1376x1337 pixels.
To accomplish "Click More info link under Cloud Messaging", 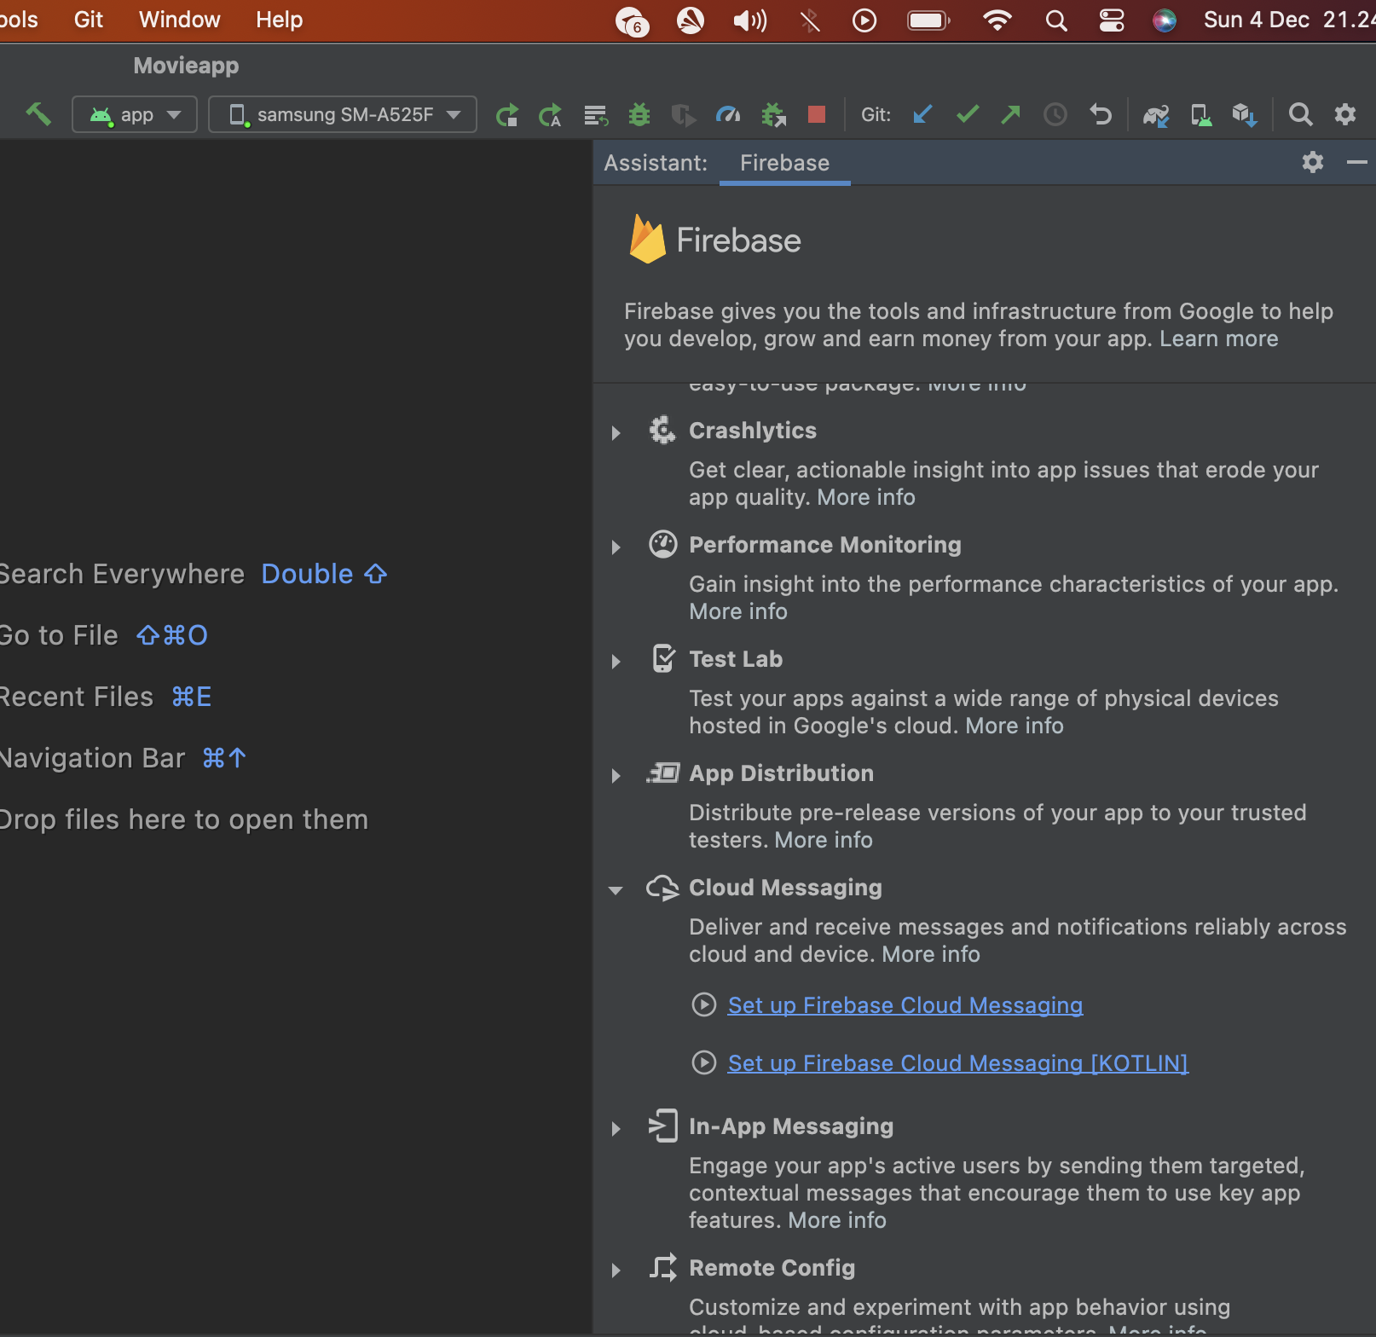I will 931,954.
